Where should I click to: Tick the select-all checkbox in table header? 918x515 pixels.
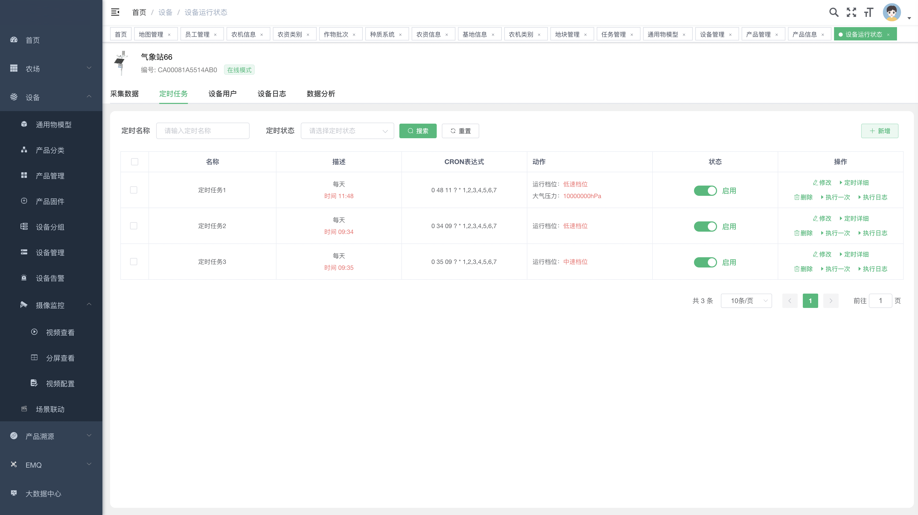pos(135,162)
